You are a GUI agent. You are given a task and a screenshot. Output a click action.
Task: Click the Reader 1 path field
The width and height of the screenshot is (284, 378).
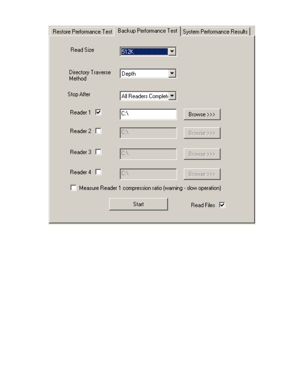tap(148, 114)
